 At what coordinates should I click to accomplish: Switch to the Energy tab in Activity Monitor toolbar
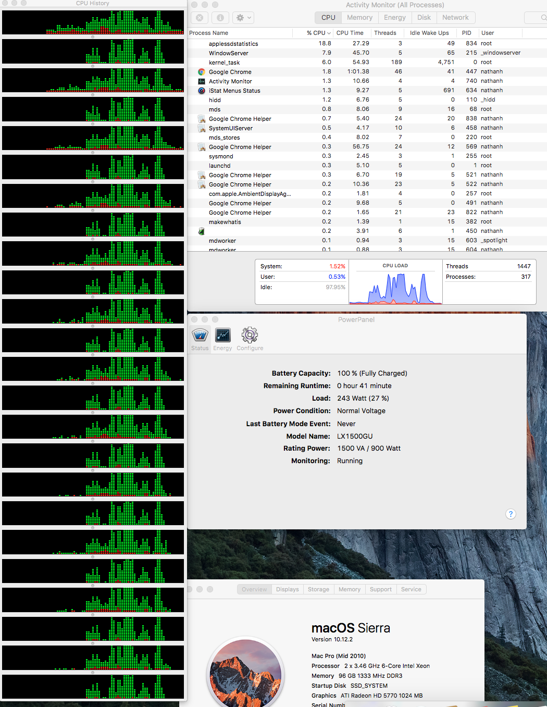tap(395, 18)
